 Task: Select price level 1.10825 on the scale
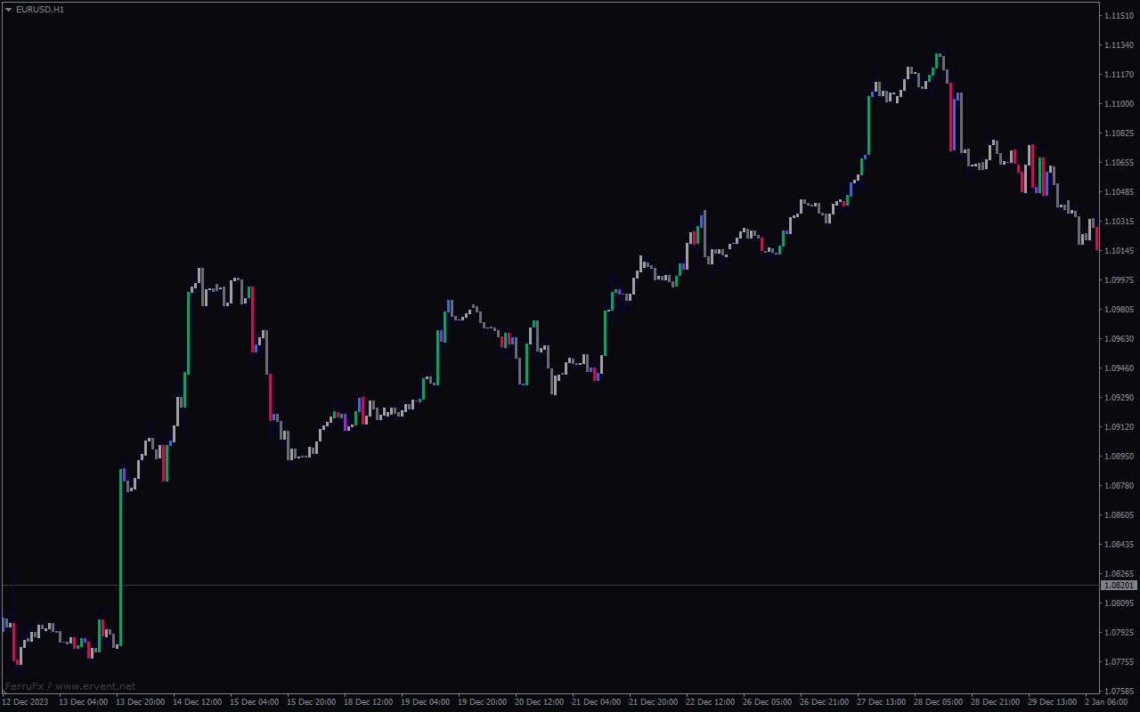[1119, 133]
